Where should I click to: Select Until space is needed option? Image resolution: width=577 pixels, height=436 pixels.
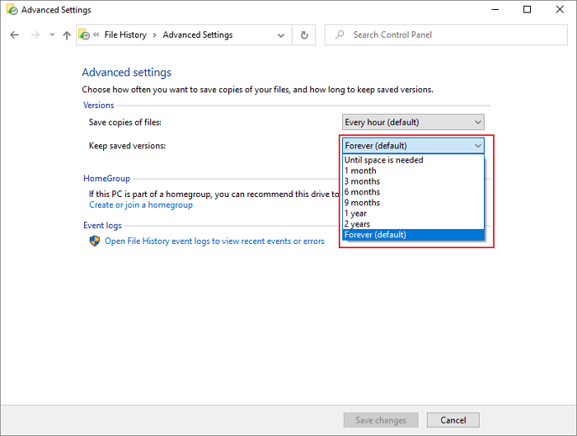[x=383, y=160]
